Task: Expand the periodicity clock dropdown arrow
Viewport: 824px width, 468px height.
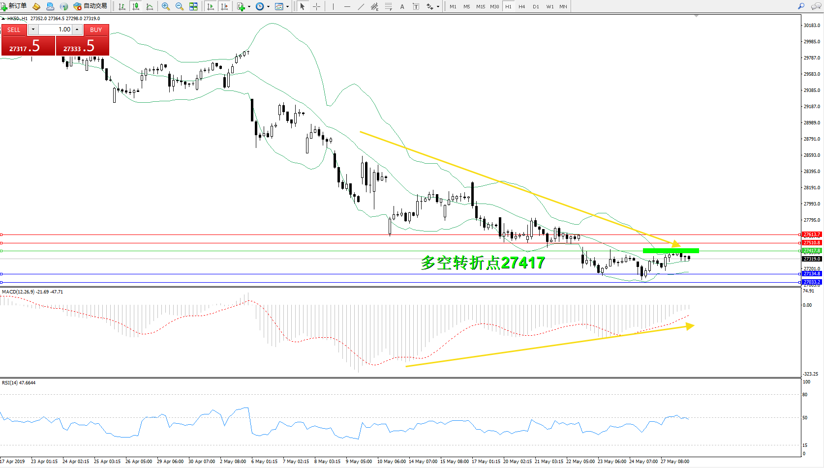Action: pyautogui.click(x=268, y=7)
